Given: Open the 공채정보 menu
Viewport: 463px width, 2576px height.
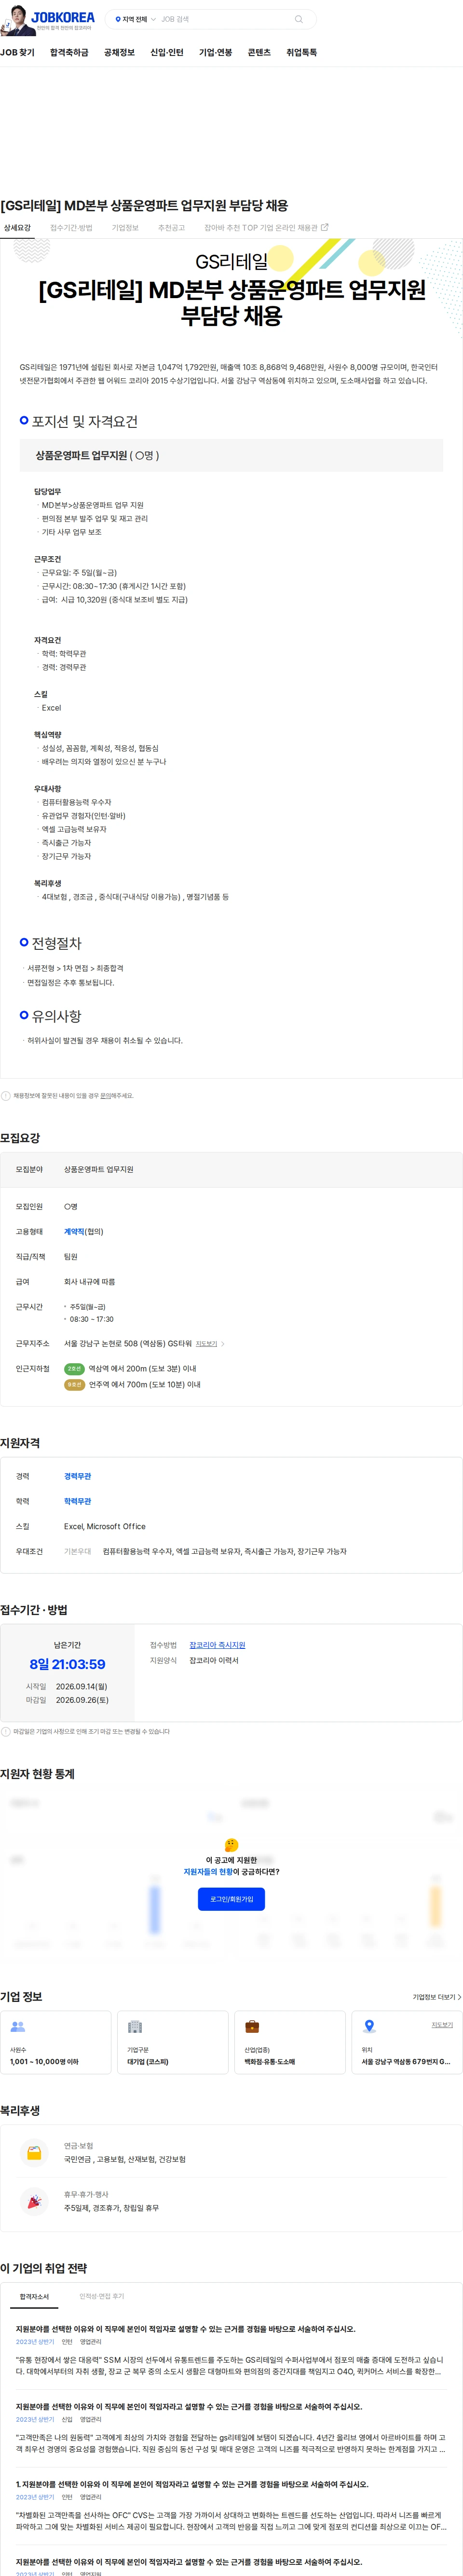Looking at the screenshot, I should (119, 52).
